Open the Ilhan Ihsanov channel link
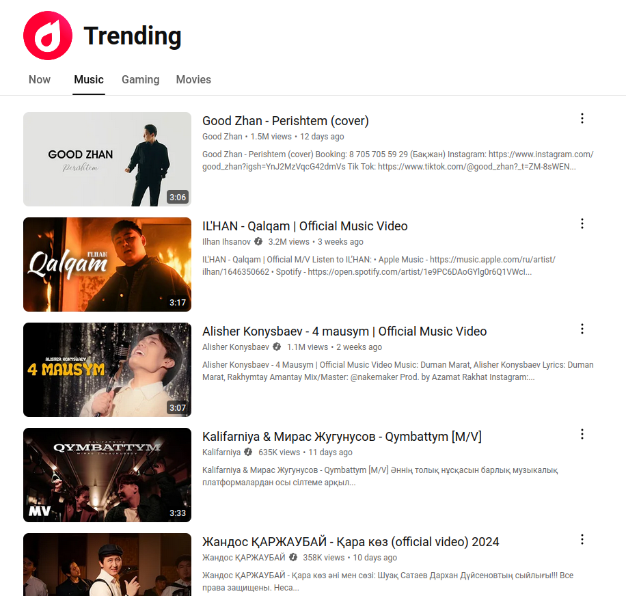 [x=226, y=241]
